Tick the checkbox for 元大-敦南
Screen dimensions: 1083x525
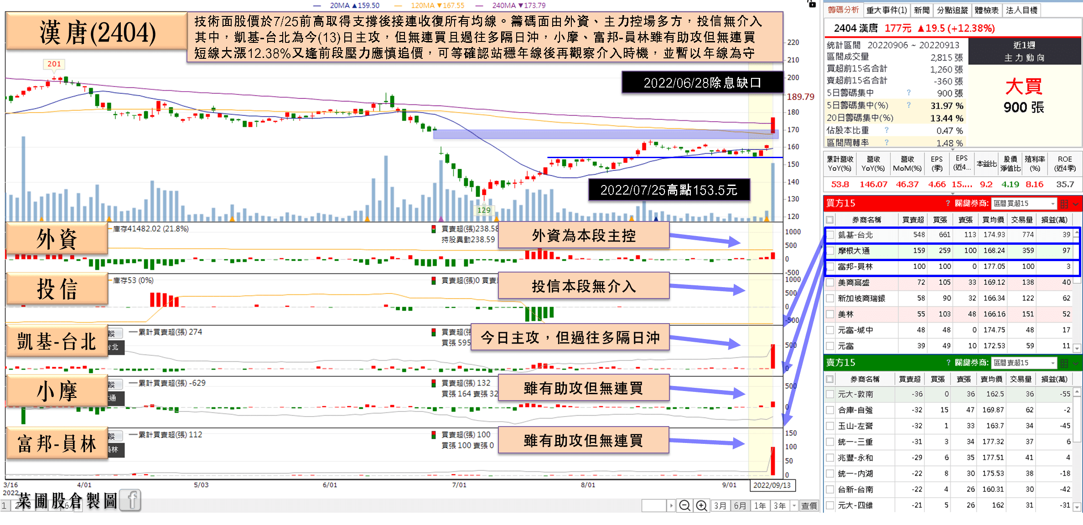[x=830, y=394]
